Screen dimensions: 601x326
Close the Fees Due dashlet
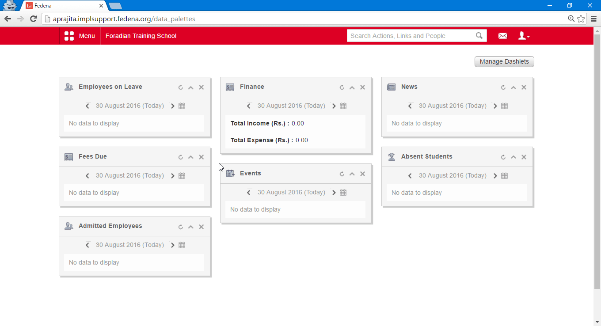[202, 157]
